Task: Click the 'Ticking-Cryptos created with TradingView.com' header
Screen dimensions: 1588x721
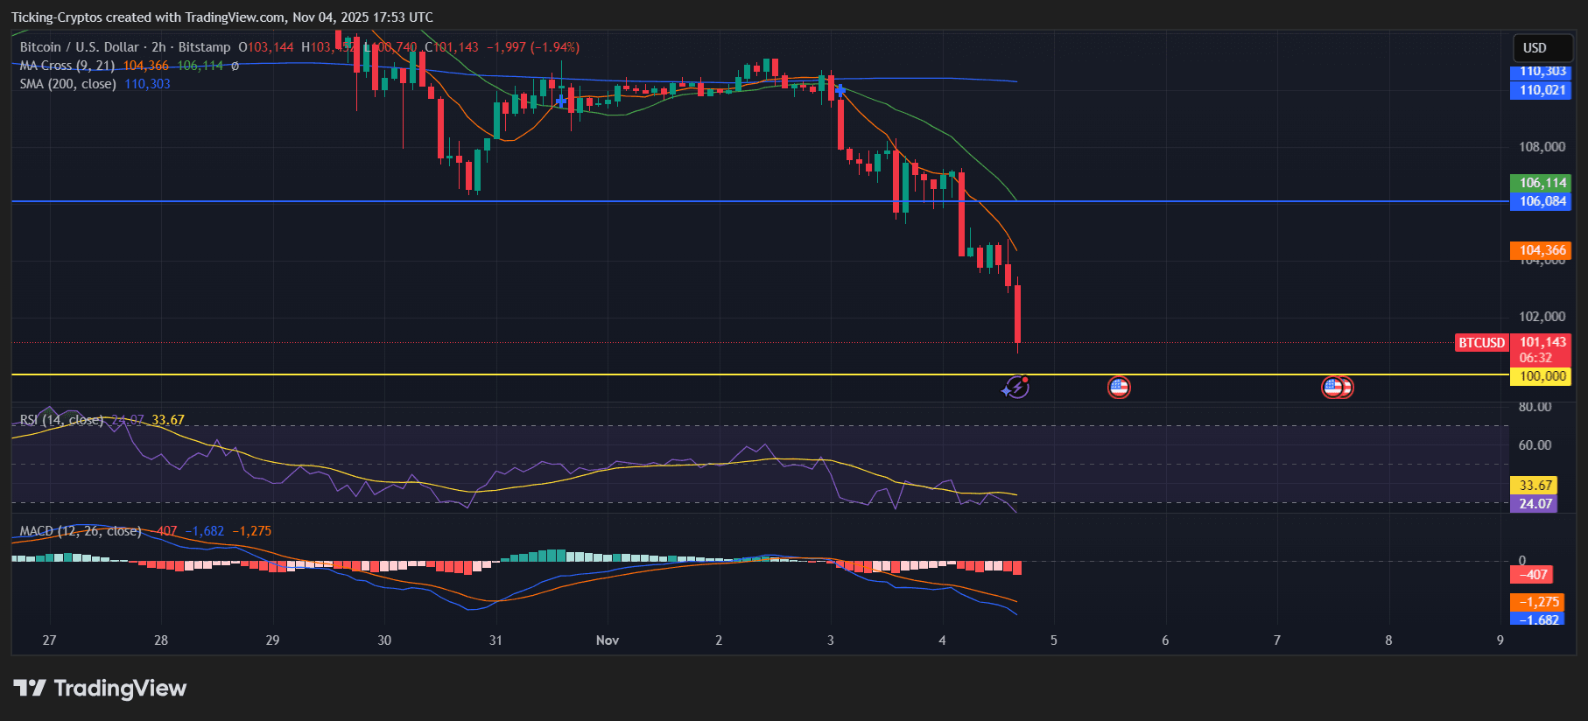Action: (x=221, y=17)
